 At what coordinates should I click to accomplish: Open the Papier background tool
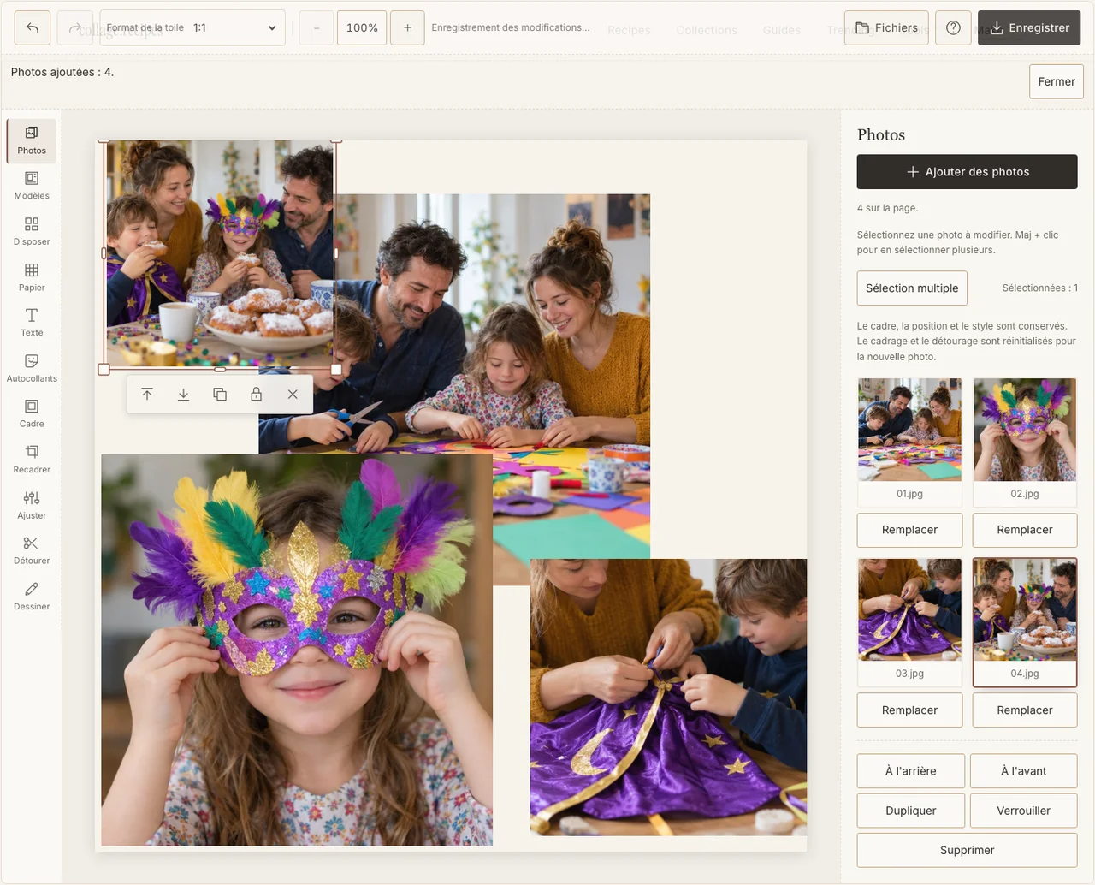(x=32, y=278)
